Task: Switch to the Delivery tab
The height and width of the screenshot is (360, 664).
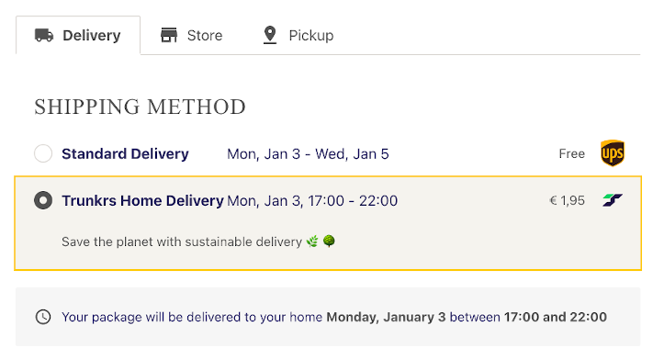Action: pyautogui.click(x=78, y=36)
